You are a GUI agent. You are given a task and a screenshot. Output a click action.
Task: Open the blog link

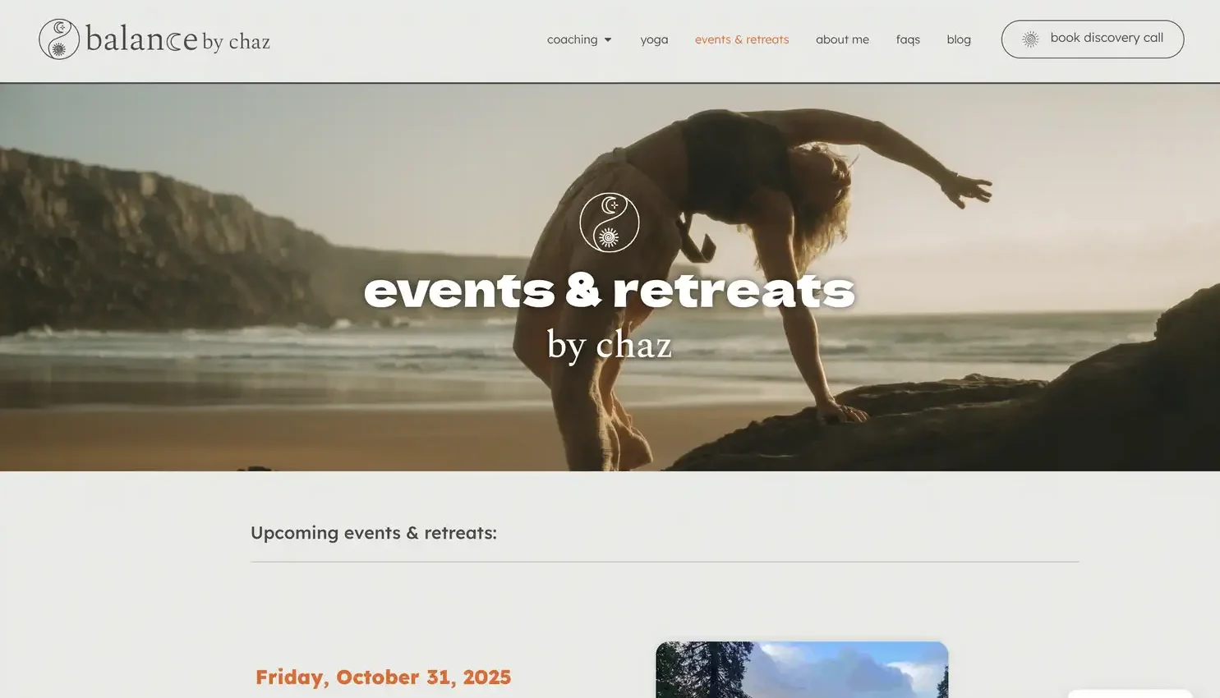[x=959, y=39]
